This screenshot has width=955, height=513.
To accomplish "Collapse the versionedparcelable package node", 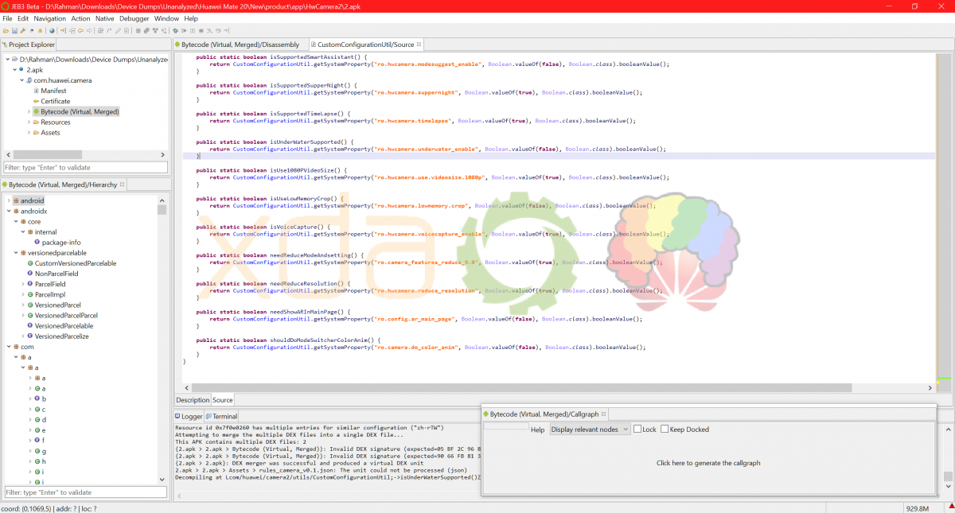I will point(15,253).
